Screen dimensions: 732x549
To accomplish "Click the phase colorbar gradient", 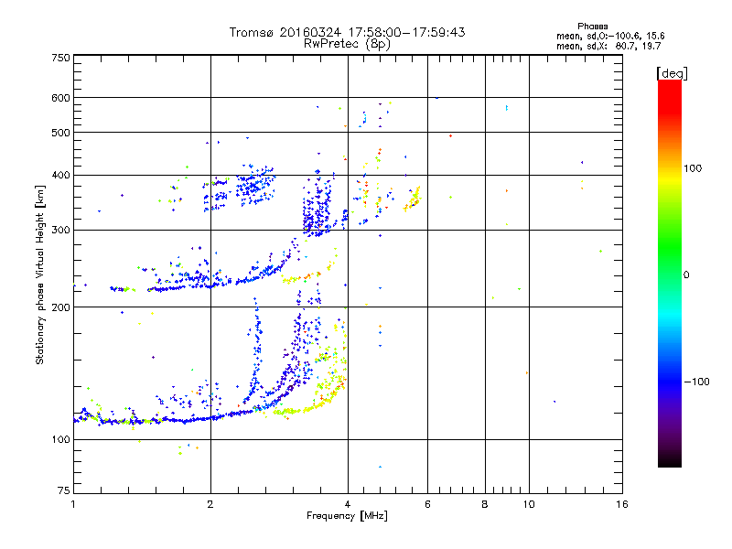I will pyautogui.click(x=670, y=274).
